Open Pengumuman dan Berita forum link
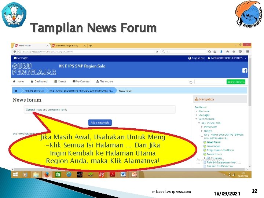Image resolution: width=264 pixels, height=198 pixels. coord(220,150)
